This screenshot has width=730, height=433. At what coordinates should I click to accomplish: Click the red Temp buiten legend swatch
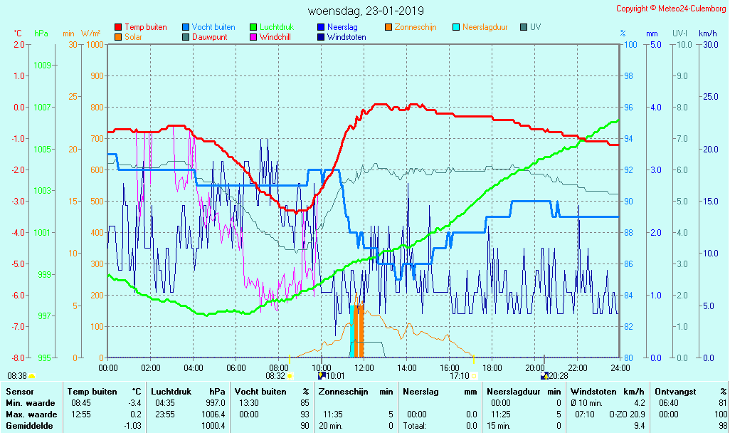118,27
